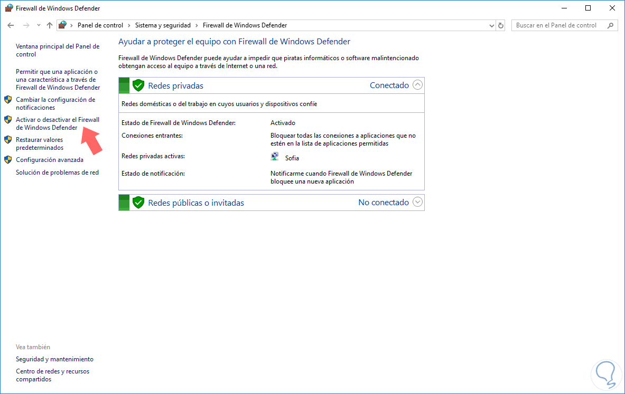The height and width of the screenshot is (394, 625).
Task: Click the Forward navigation arrow
Action: [26, 25]
